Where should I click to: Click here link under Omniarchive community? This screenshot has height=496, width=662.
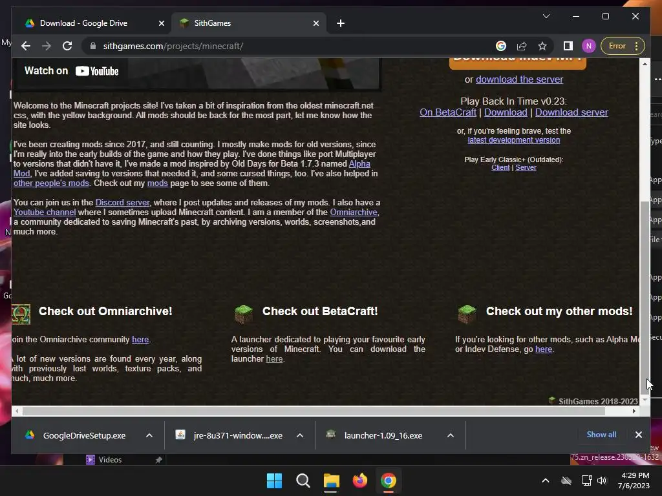click(140, 340)
